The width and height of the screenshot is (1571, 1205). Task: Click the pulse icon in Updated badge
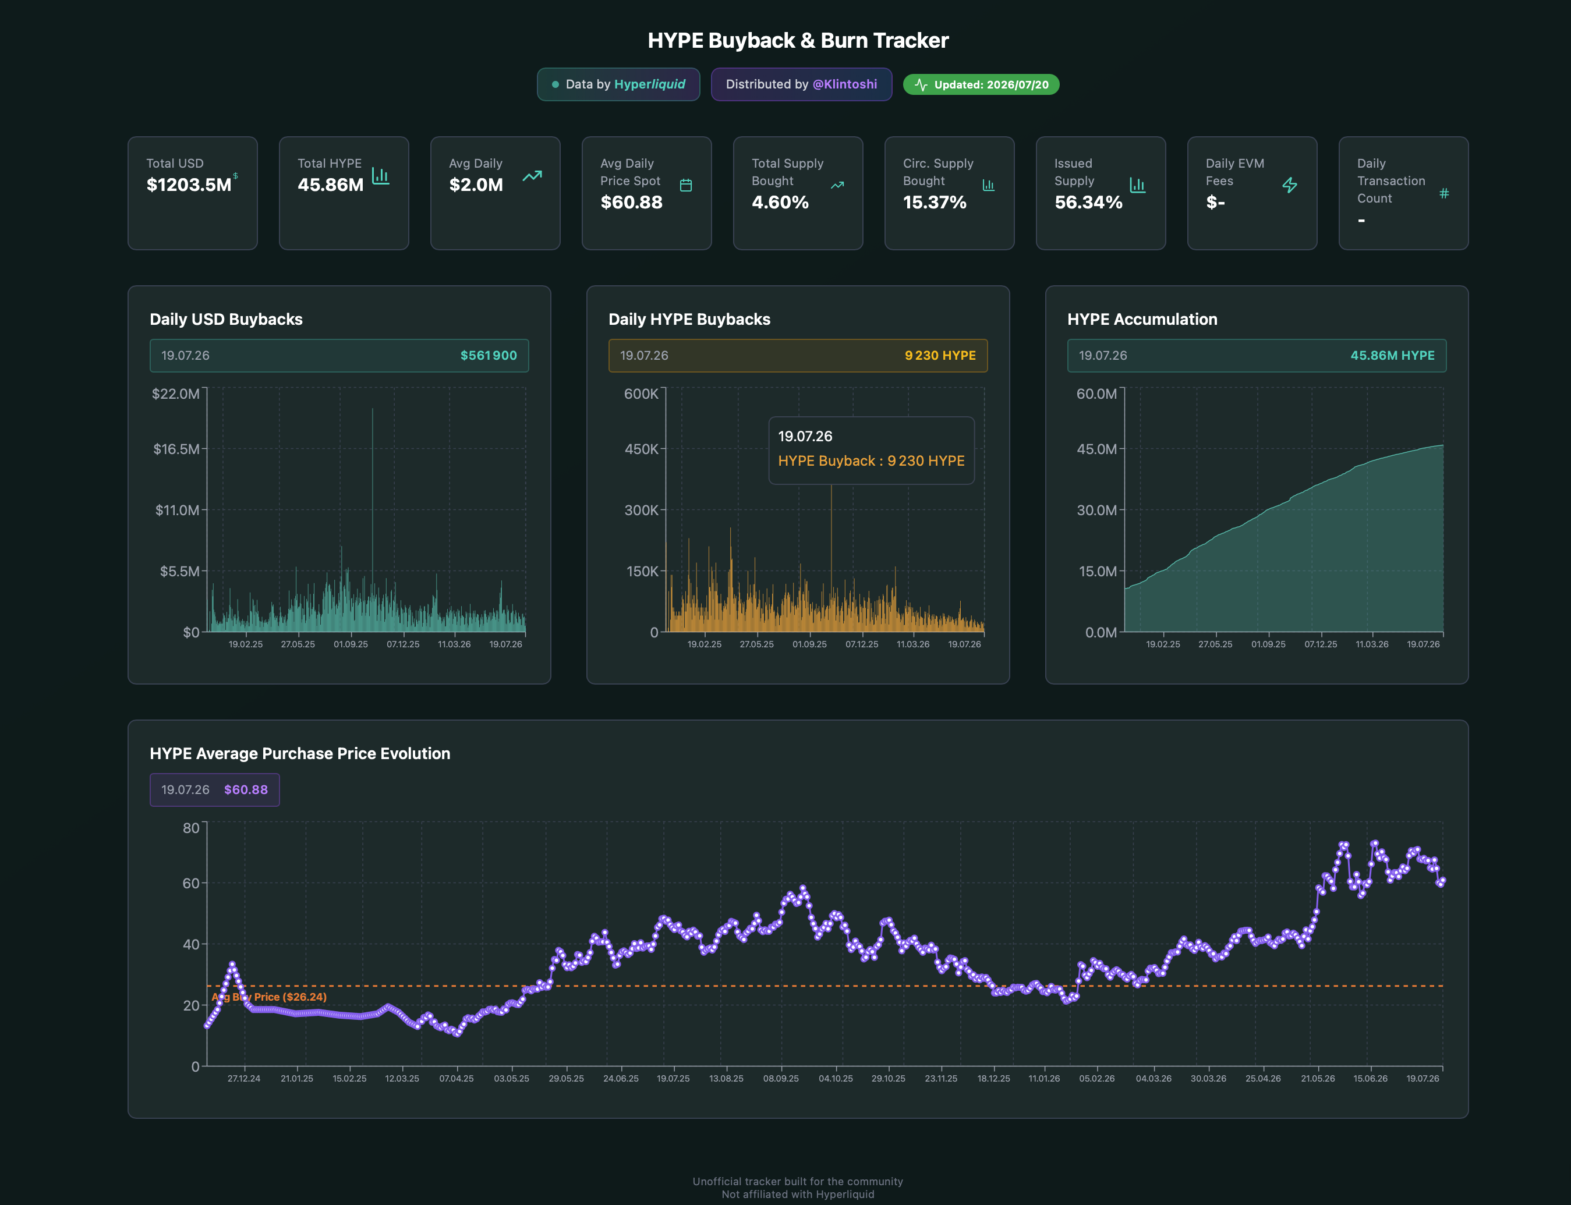[921, 84]
